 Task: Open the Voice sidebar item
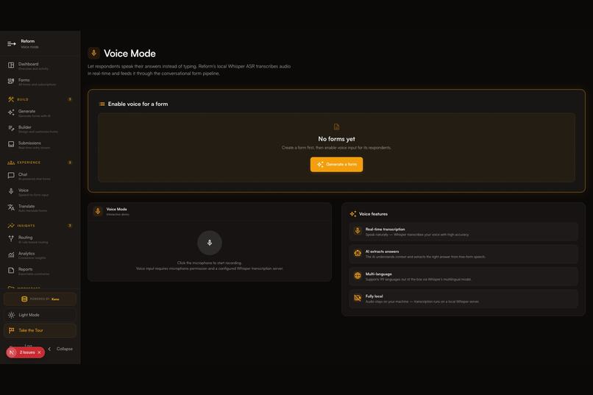coord(40,192)
